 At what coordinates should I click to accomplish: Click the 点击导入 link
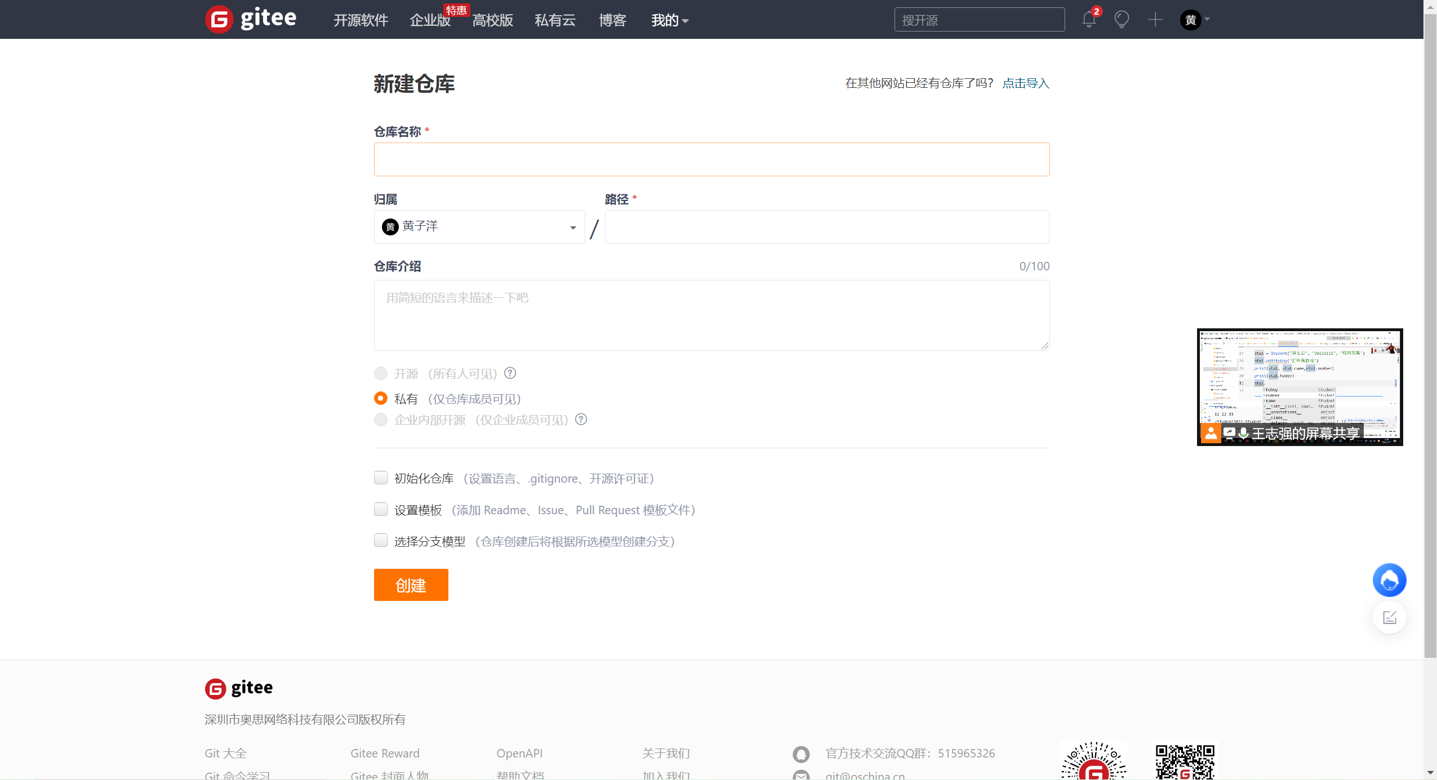pyautogui.click(x=1026, y=83)
